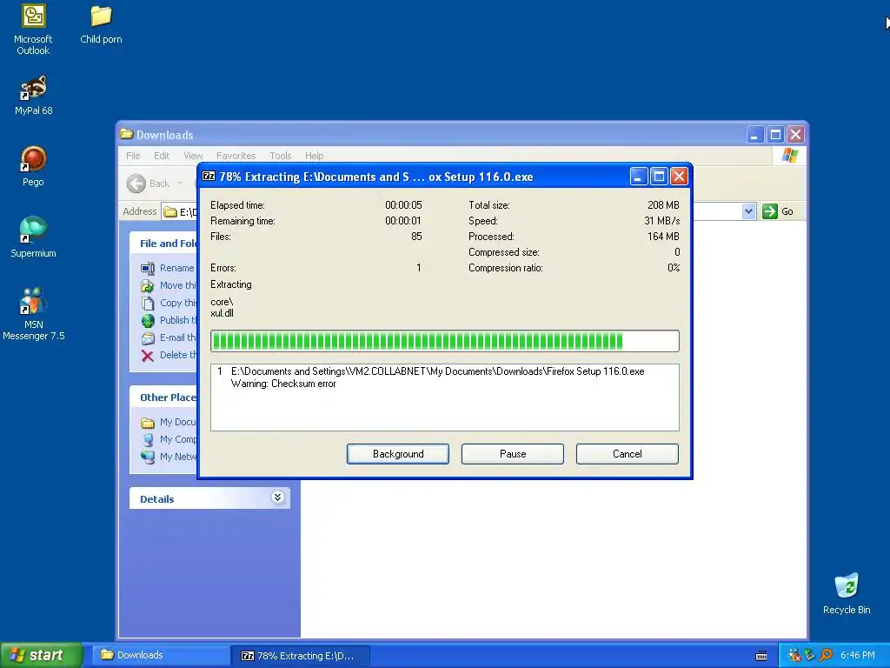Close the 7-Zip extraction dialog

pos(679,177)
